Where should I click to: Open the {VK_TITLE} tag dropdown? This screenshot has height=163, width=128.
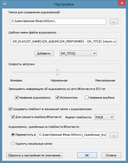coord(78,53)
